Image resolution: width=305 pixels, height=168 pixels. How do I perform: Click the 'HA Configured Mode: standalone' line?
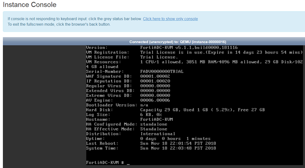pos(127,124)
